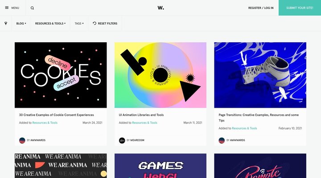Click Register / Log In
Image resolution: width=321 pixels, height=178 pixels.
261,8
